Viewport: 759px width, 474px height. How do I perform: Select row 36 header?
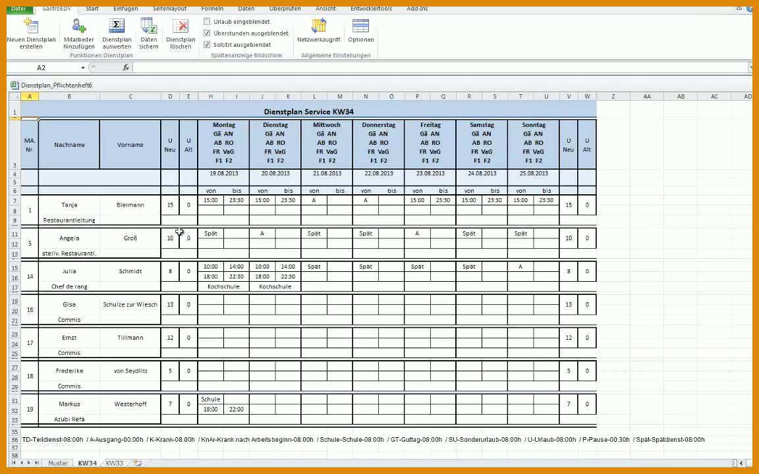pos(14,440)
